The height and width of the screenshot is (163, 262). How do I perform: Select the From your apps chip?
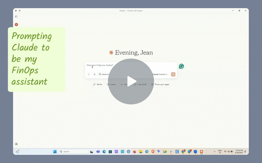tap(160, 85)
